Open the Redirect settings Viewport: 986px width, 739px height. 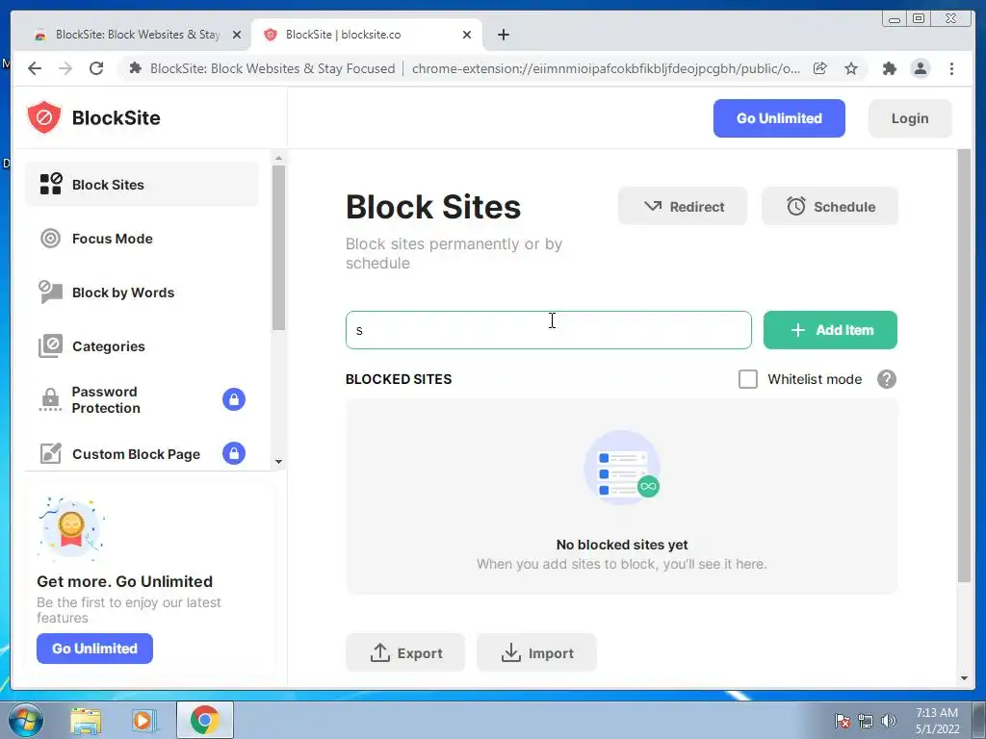click(683, 206)
